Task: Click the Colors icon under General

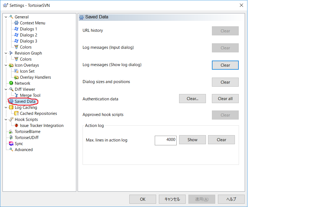Action: coord(16,47)
